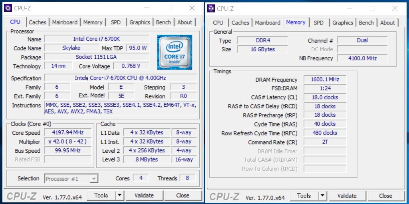The image size is (409, 204).
Task: Click the Channel # value 'Dual'
Action: 362,40
